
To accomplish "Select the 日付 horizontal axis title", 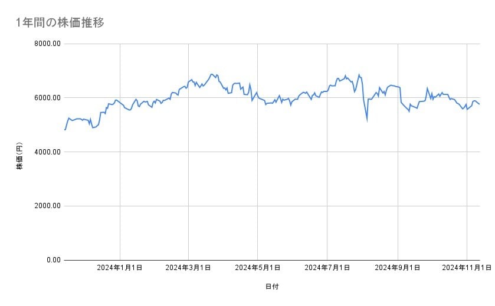I will pos(272,287).
